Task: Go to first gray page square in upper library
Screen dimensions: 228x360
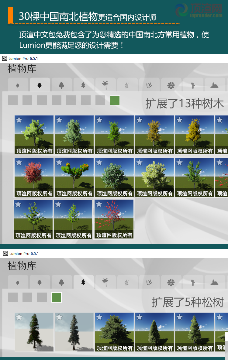Action: [13, 100]
